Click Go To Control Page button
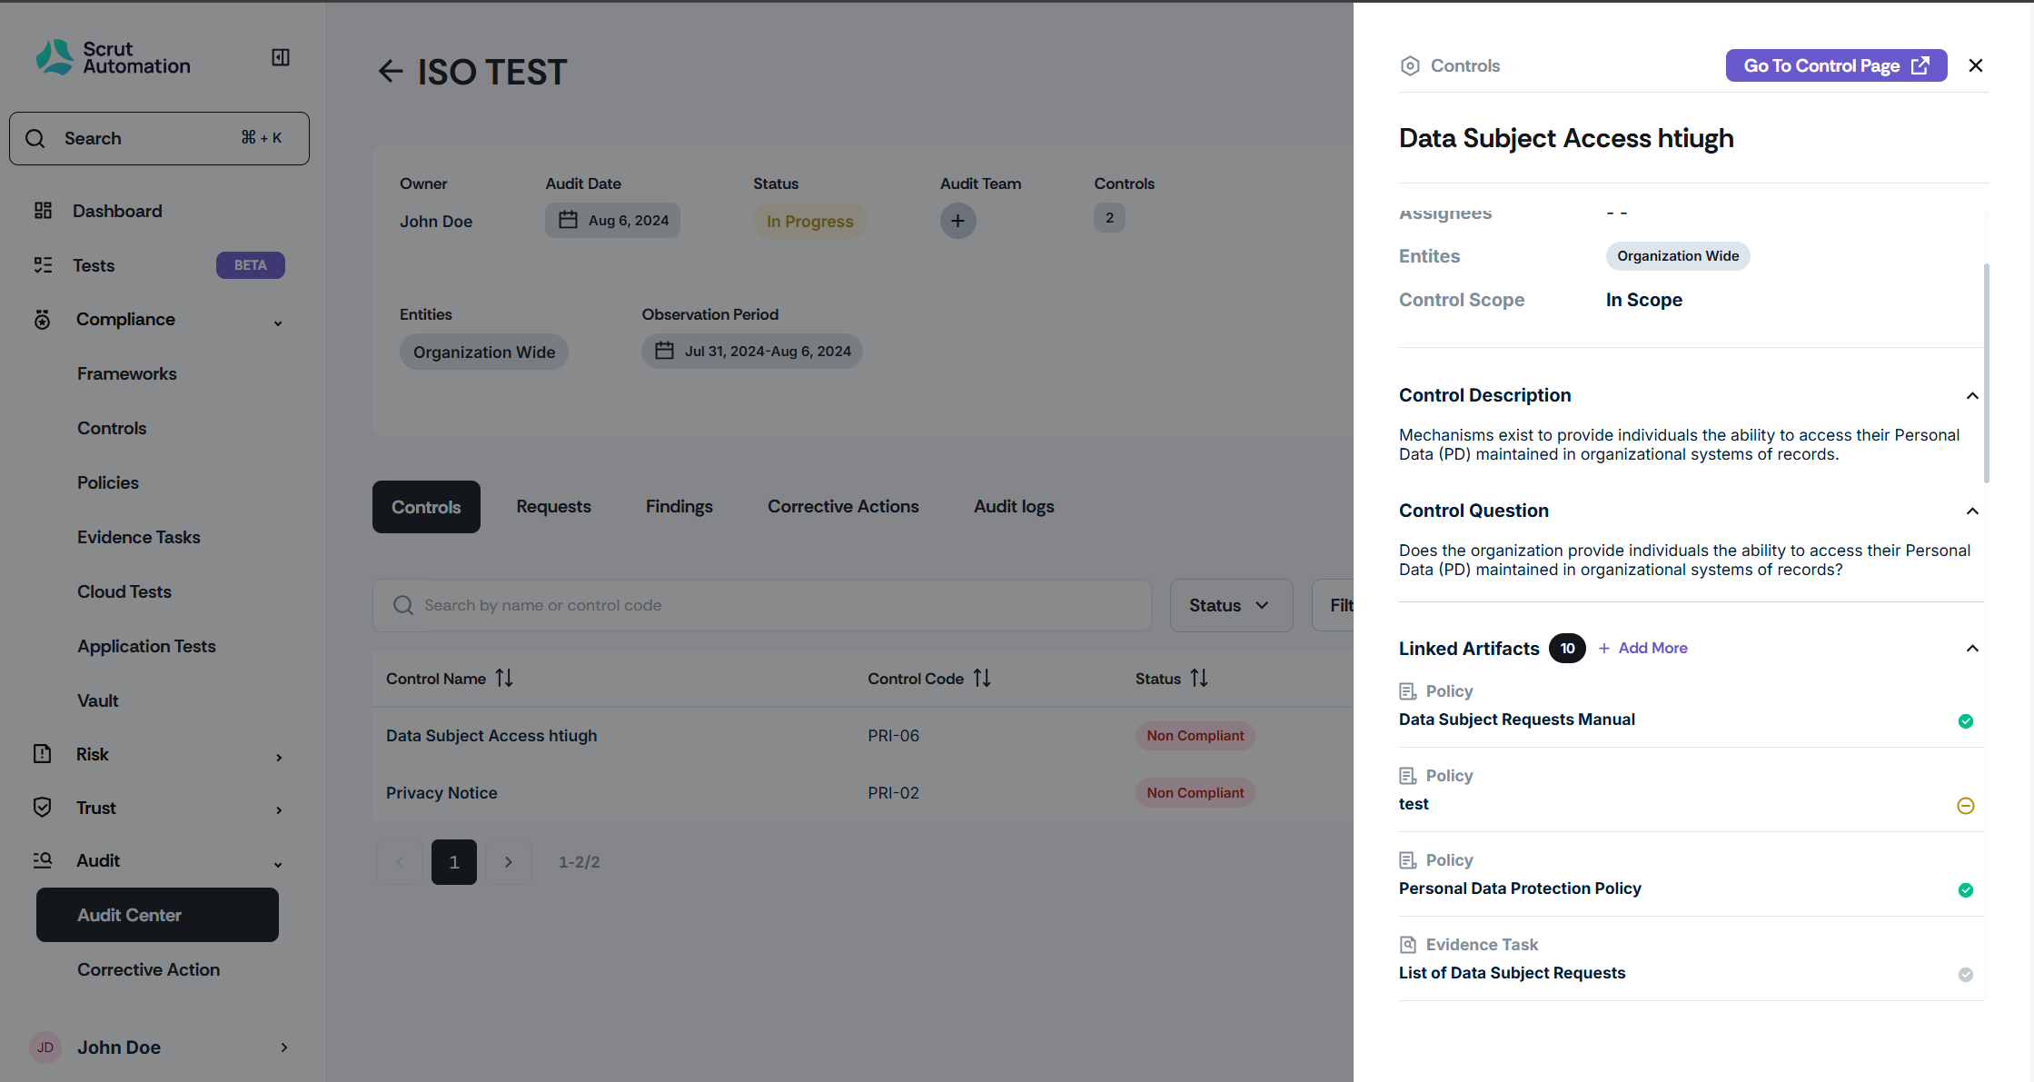2034x1082 pixels. click(x=1836, y=65)
